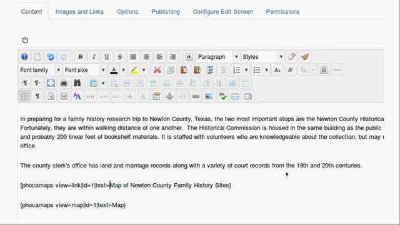400x225 pixels.
Task: Open the Images and Links tab
Action: pyautogui.click(x=79, y=11)
